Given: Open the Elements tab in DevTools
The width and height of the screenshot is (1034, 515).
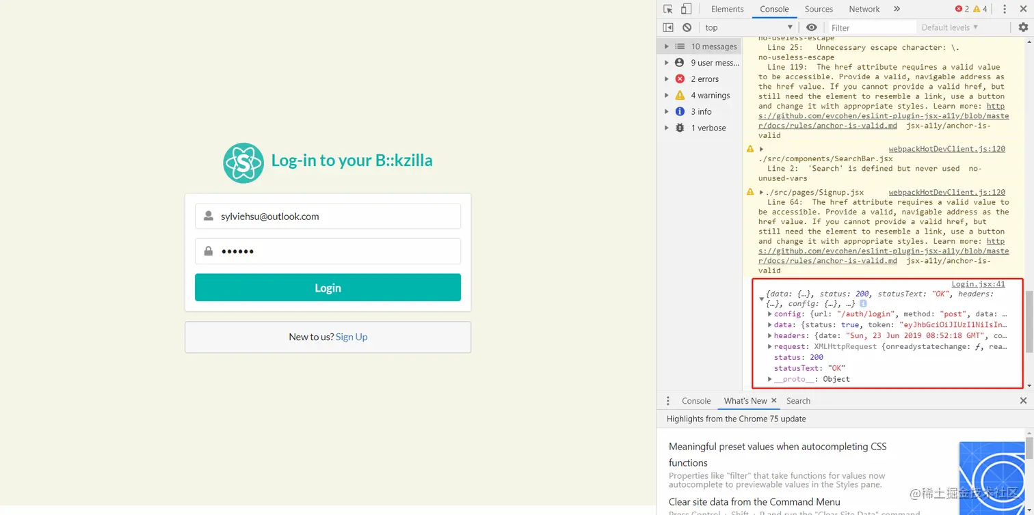Looking at the screenshot, I should click(727, 9).
